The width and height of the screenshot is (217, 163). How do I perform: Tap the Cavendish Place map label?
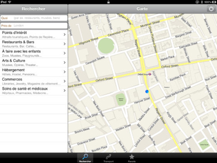(118, 33)
